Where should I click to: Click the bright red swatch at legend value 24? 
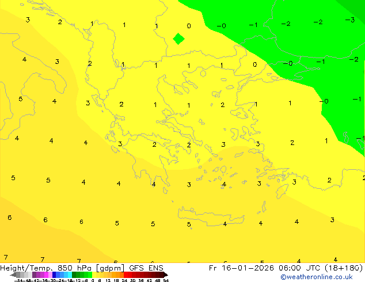(126, 275)
